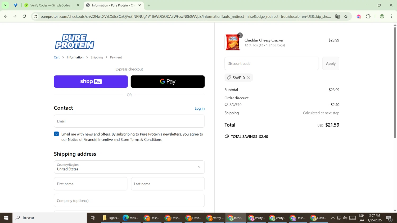Click the Buscar taskbar search box
397x223 pixels.
pos(50,218)
